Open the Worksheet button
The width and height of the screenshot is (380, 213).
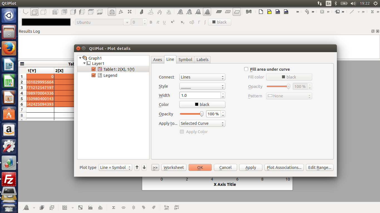tap(174, 168)
